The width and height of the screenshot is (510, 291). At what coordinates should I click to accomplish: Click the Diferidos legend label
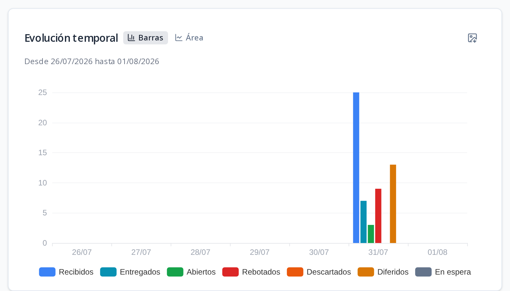click(x=393, y=272)
